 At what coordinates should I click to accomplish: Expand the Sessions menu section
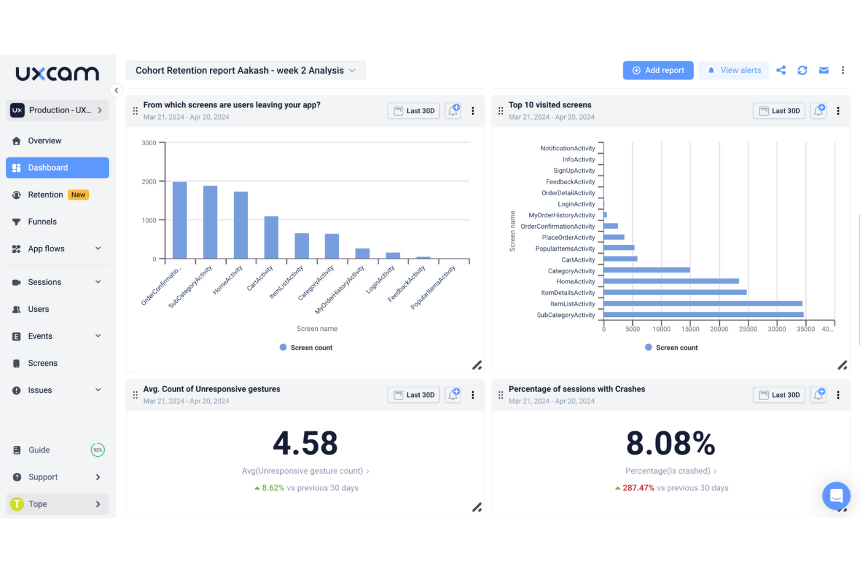(98, 282)
